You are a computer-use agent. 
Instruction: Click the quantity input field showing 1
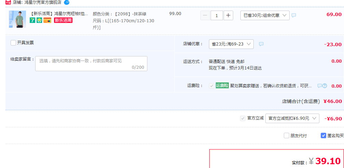pyautogui.click(x=217, y=15)
